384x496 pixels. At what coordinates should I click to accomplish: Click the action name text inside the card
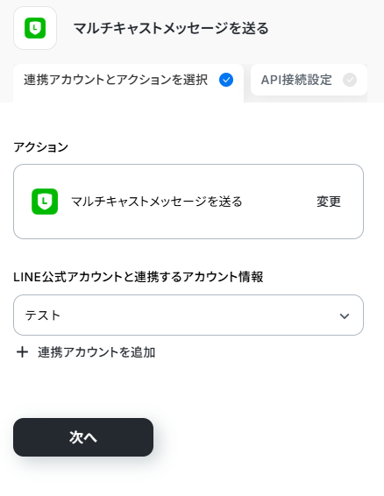click(x=157, y=202)
